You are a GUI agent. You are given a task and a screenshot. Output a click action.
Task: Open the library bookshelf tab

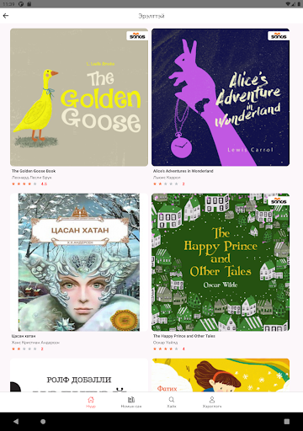(x=131, y=402)
